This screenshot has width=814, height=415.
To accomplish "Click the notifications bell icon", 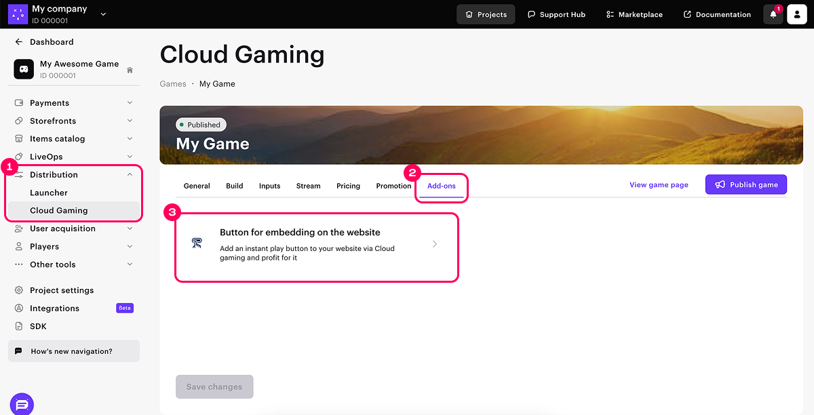I will pyautogui.click(x=773, y=14).
